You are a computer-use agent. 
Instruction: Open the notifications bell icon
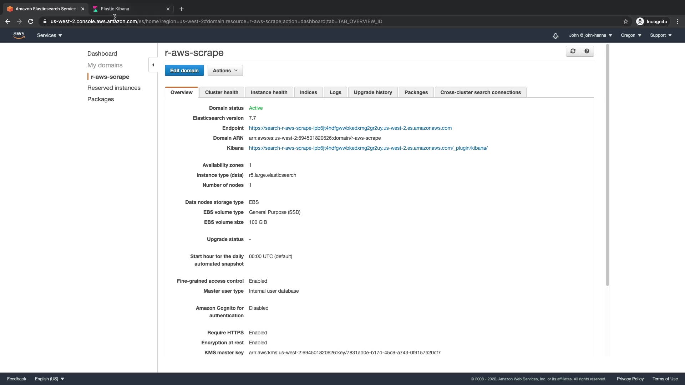555,36
